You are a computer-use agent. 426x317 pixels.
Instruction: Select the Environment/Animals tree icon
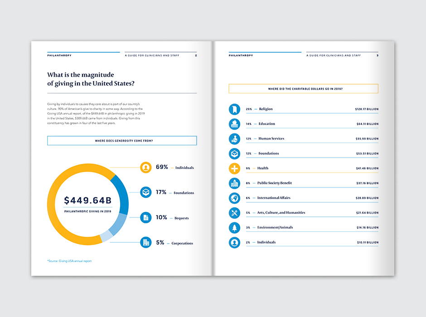pos(234,227)
